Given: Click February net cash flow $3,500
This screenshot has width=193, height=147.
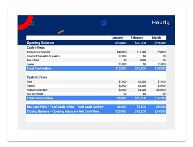Looking at the screenshot, I should (141, 107).
